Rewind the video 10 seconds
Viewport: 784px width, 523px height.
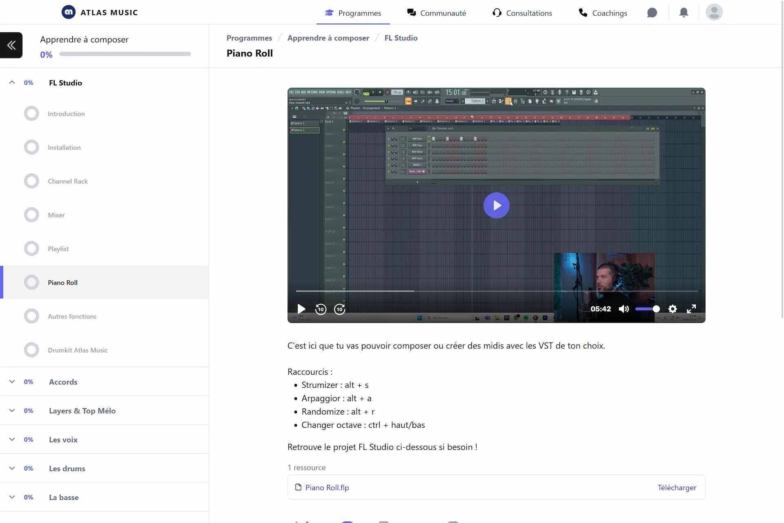[321, 309]
